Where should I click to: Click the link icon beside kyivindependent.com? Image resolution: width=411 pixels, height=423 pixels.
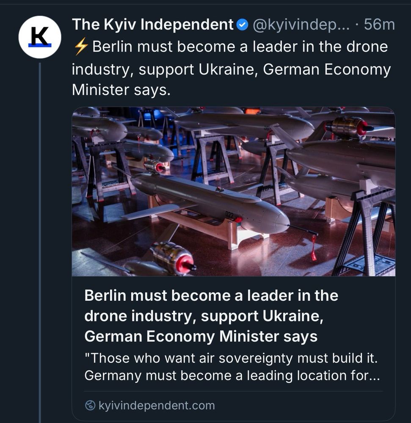(90, 406)
